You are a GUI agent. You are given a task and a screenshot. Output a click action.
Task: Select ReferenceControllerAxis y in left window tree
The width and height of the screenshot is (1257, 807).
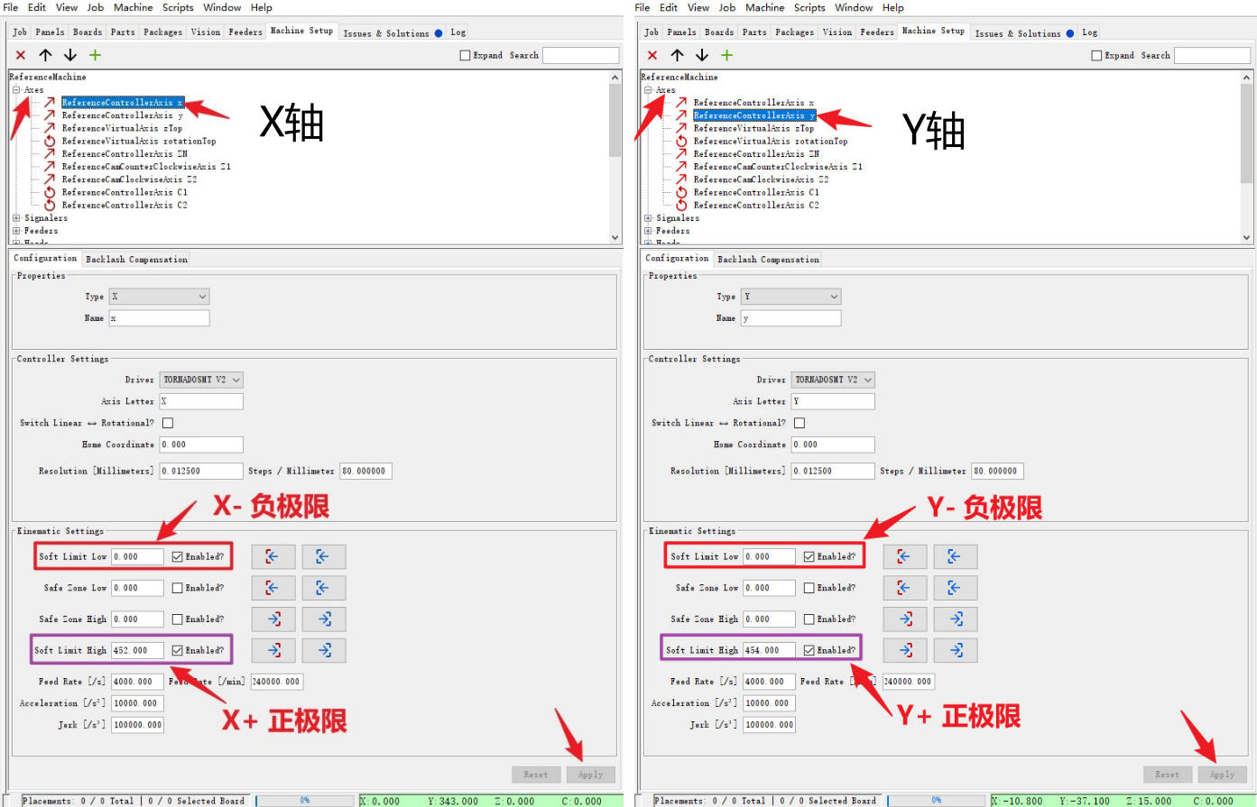122,115
